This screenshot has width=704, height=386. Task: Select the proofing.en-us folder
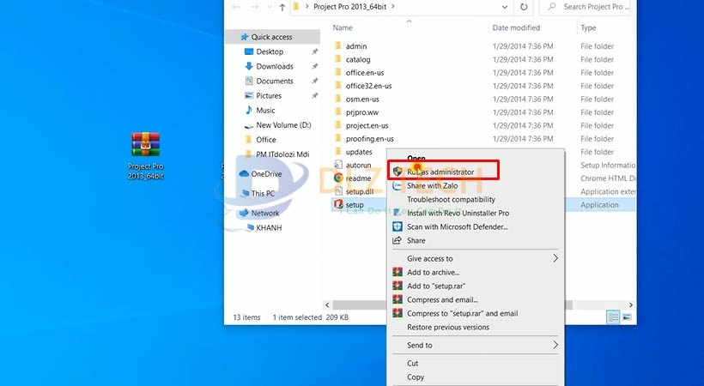[x=369, y=139]
